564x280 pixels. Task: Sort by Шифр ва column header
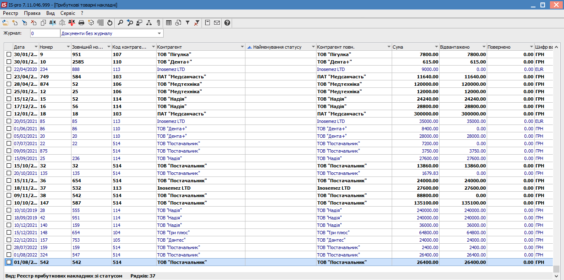543,47
